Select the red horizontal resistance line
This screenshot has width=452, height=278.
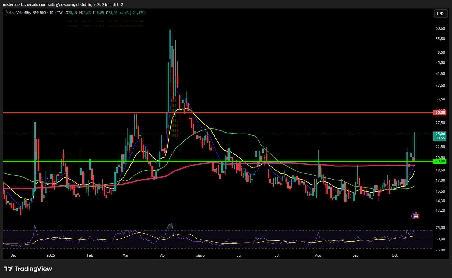click(x=218, y=112)
